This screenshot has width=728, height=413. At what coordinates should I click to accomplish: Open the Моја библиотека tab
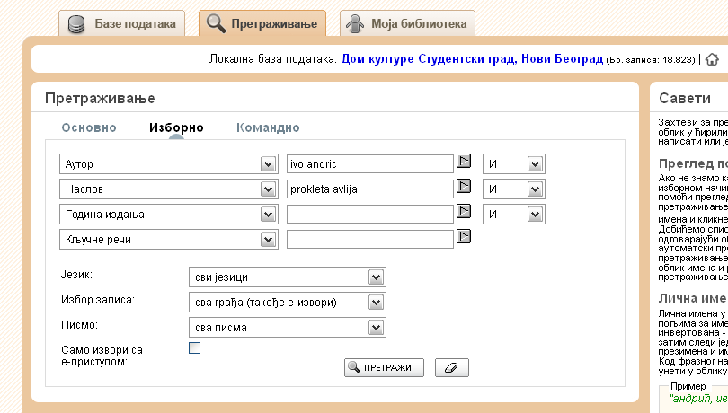click(408, 23)
